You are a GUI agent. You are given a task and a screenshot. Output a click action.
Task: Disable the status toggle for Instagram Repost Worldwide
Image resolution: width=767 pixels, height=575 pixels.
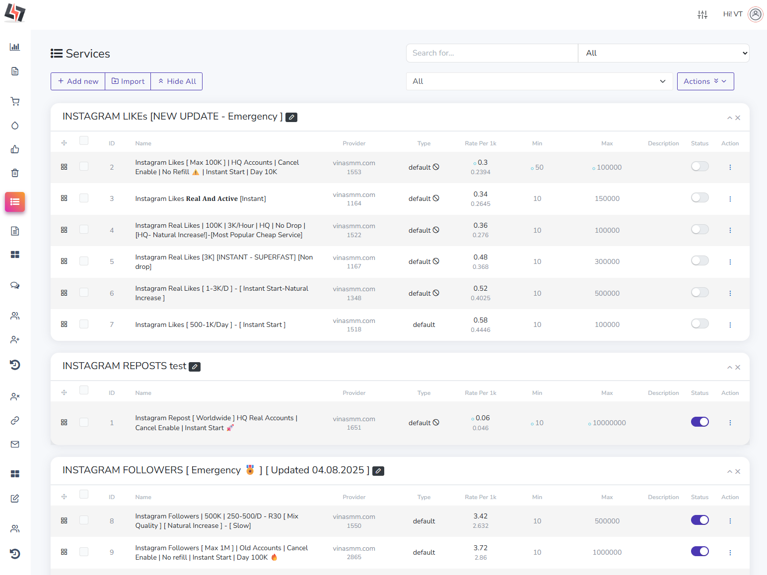[x=700, y=422]
